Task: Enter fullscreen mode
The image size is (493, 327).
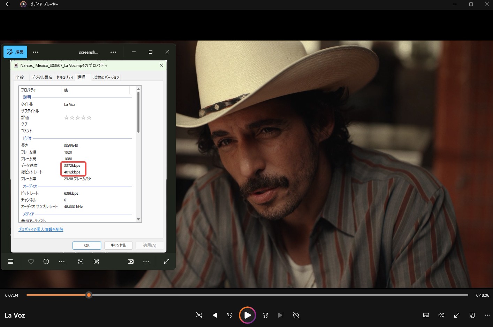Action: [x=456, y=315]
